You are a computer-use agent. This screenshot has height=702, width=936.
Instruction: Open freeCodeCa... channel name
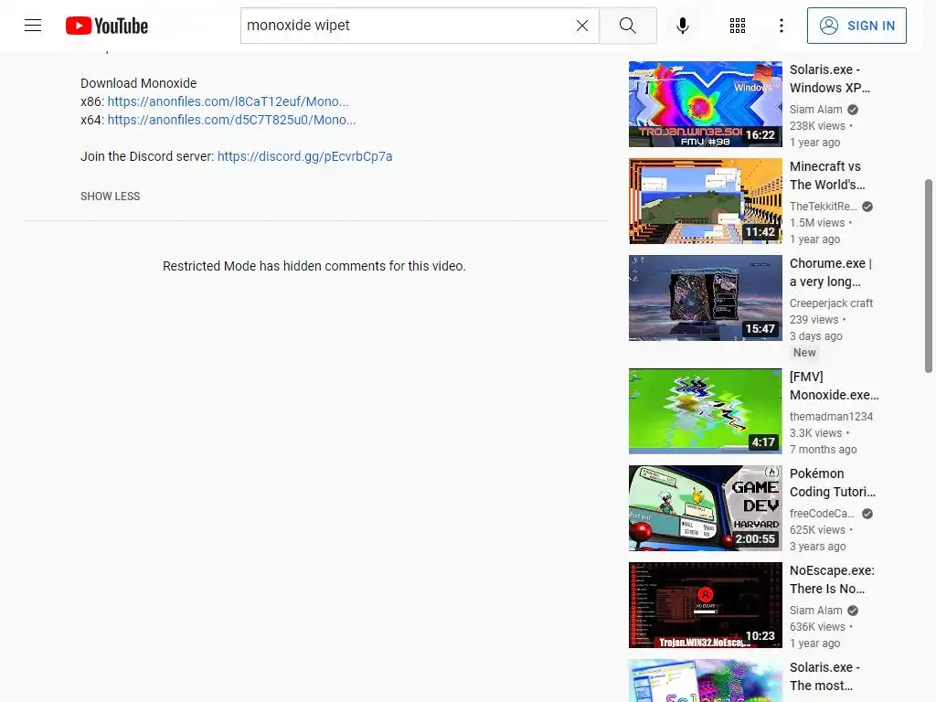(822, 514)
